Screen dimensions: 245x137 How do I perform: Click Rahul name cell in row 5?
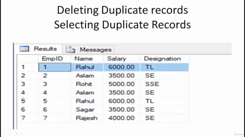coord(87,101)
